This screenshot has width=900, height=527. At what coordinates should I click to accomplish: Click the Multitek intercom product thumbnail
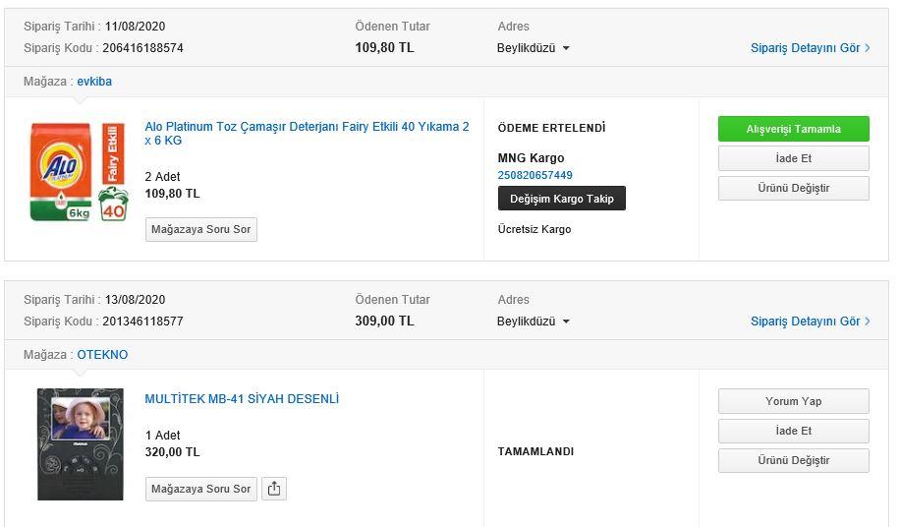81,444
